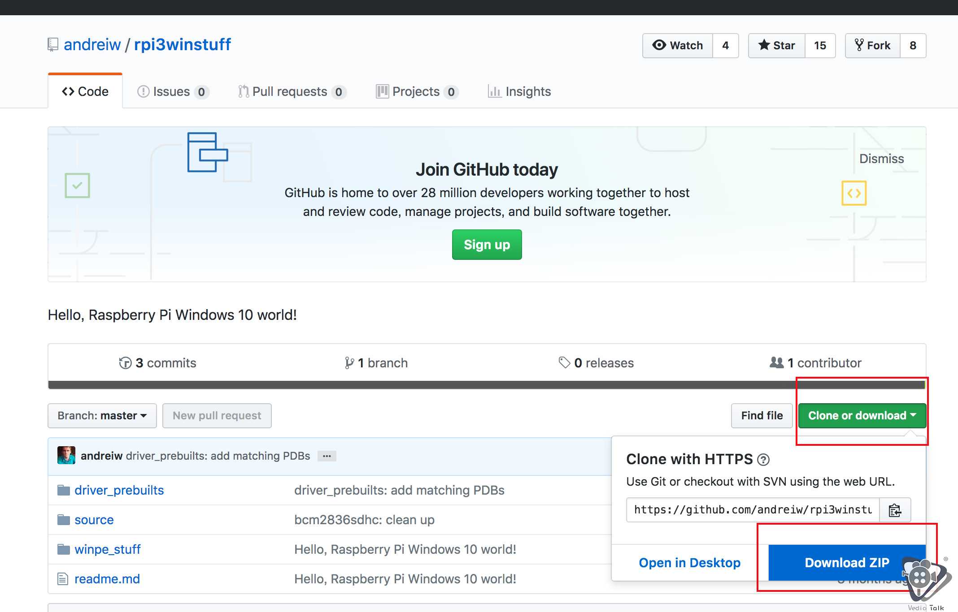958x612 pixels.
Task: Open the winpe_stuff row commit message
Action: (x=405, y=549)
